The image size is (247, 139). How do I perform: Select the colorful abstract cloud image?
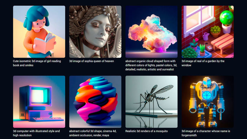tap(151, 32)
